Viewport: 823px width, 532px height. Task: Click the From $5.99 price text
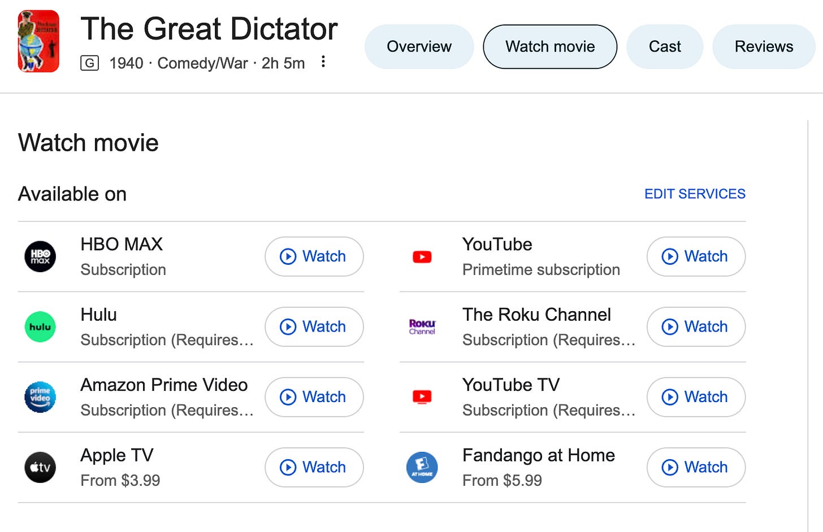[502, 481]
